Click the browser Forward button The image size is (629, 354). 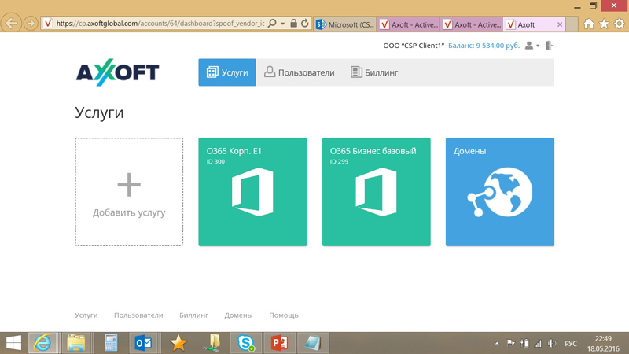coord(31,24)
